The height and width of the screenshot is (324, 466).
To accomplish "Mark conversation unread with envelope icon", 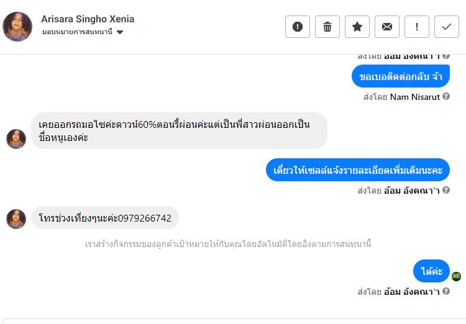I will point(387,27).
